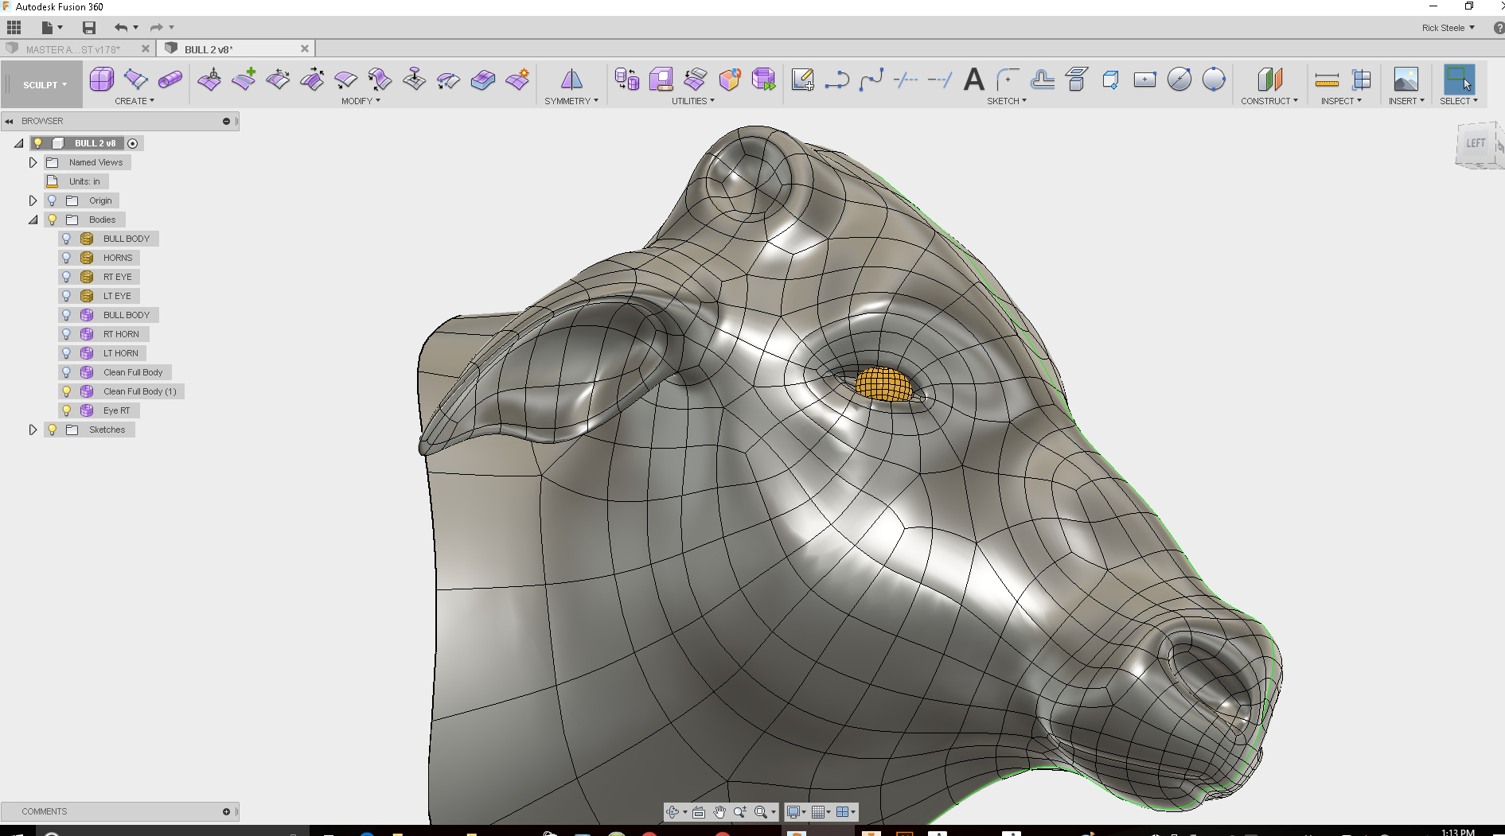The height and width of the screenshot is (836, 1505).
Task: Select the Crease tool in Modify panel
Action: point(482,80)
